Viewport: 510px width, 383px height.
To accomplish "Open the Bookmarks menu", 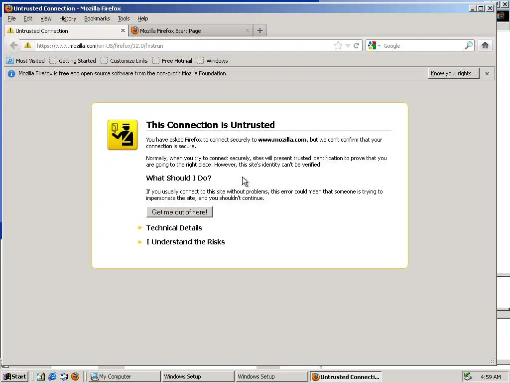I will click(97, 18).
